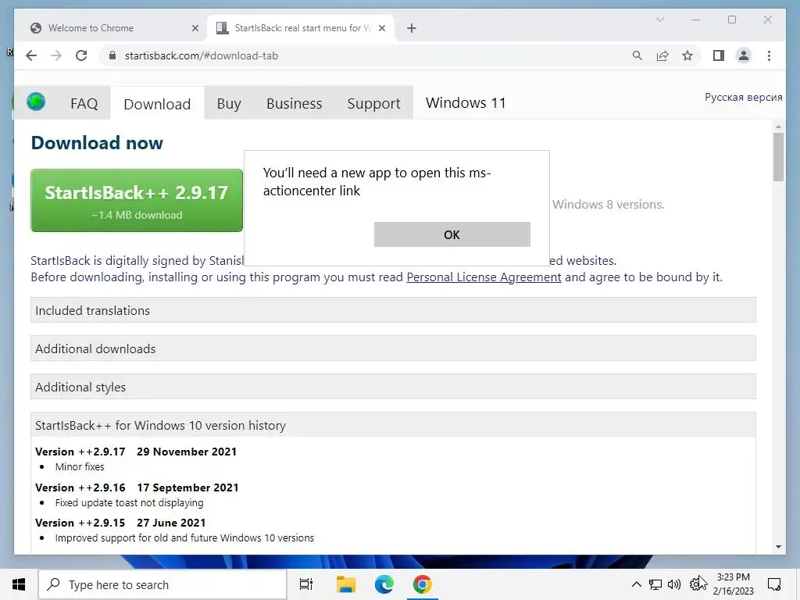This screenshot has width=800, height=600.
Task: Open the Windows 11 tab
Action: pyautogui.click(x=466, y=103)
